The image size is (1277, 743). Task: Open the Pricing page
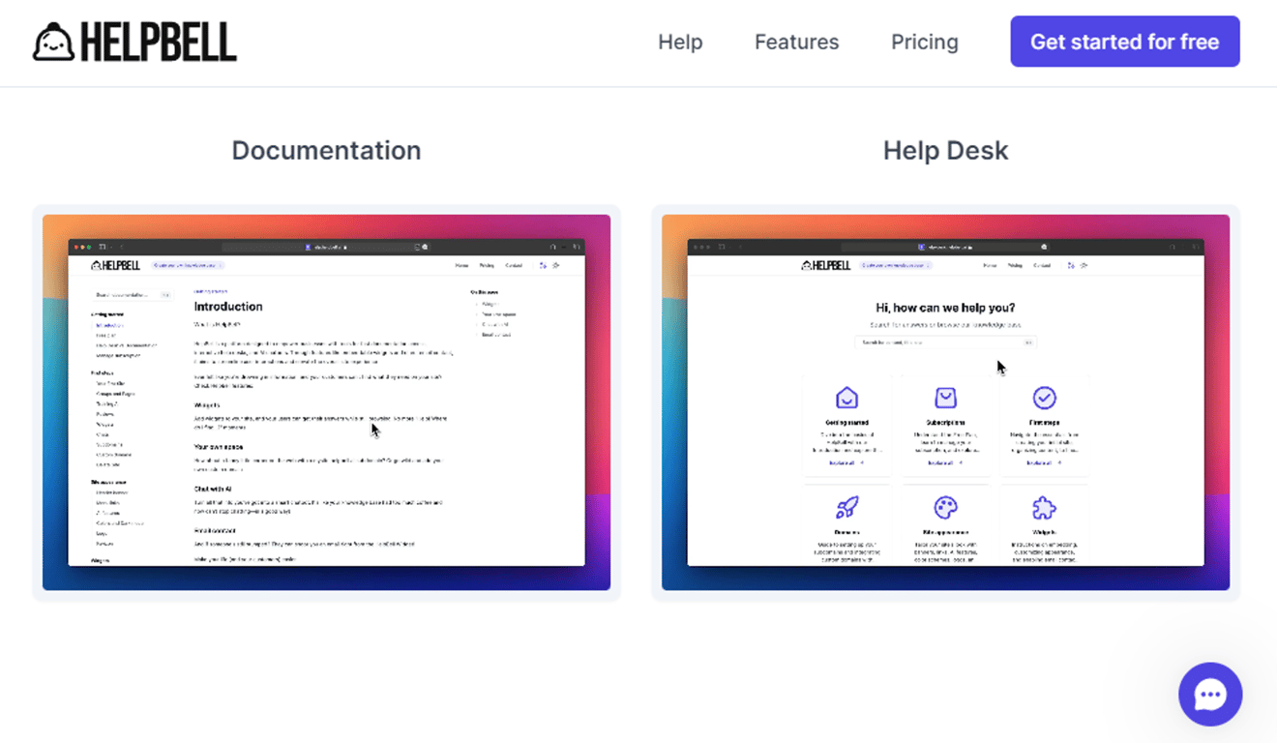click(924, 42)
